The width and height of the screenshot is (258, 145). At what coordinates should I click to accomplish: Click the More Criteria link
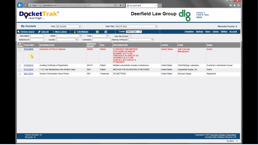(x=61, y=32)
